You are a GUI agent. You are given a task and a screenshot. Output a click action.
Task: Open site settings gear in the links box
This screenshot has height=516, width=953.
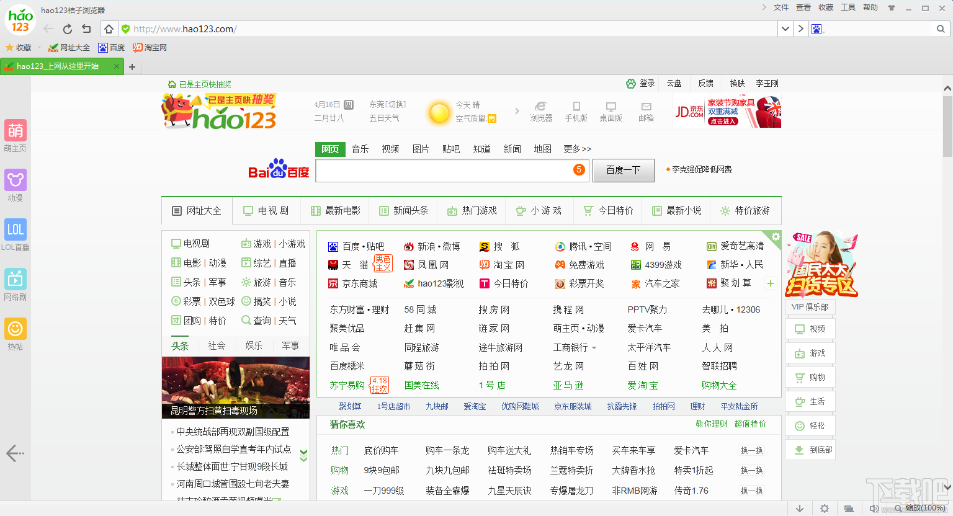pos(776,236)
